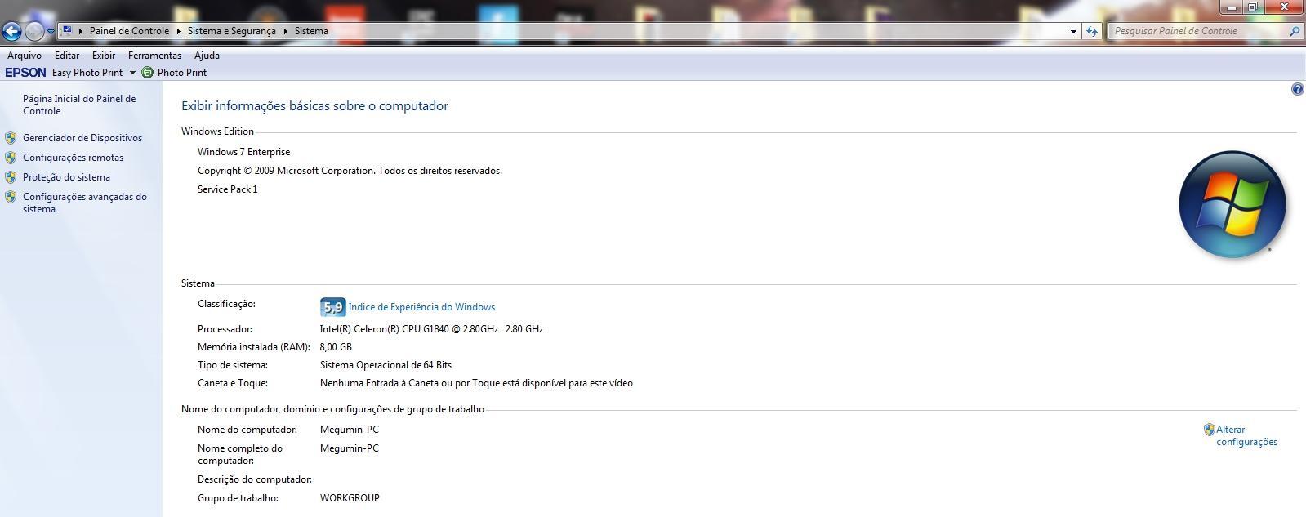Click shield icon beside Alterar configurações
This screenshot has height=517, width=1306.
1209,430
